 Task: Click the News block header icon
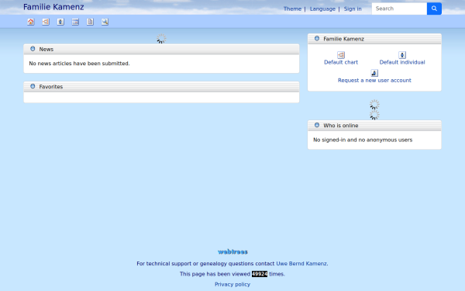33,49
